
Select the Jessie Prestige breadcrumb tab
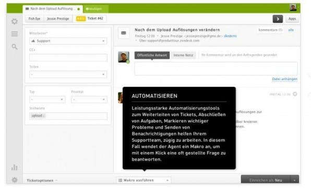58,19
